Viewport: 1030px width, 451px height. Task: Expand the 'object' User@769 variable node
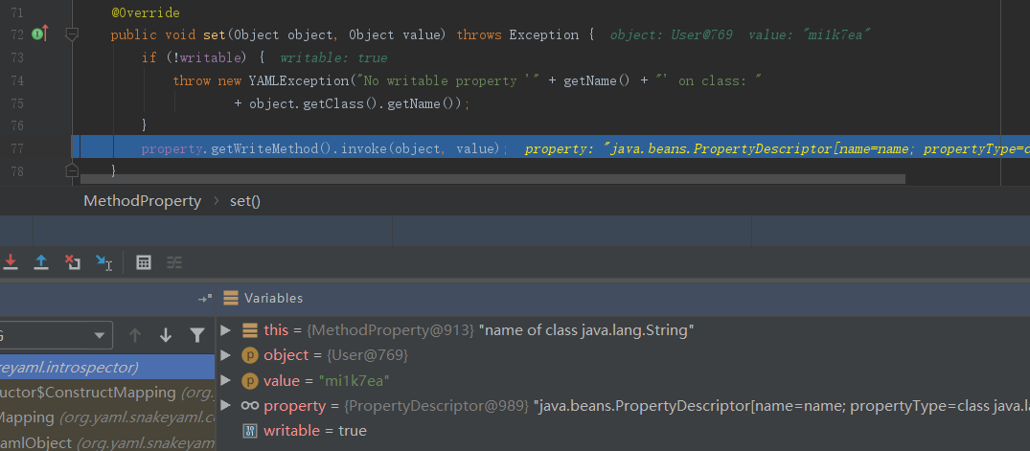226,355
